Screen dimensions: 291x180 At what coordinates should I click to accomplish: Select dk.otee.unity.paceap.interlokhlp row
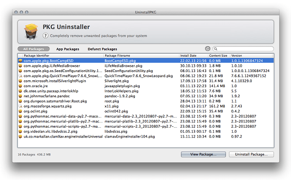(x=146, y=91)
